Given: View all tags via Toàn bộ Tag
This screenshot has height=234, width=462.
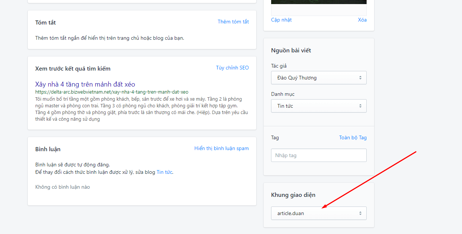Looking at the screenshot, I should (353, 137).
